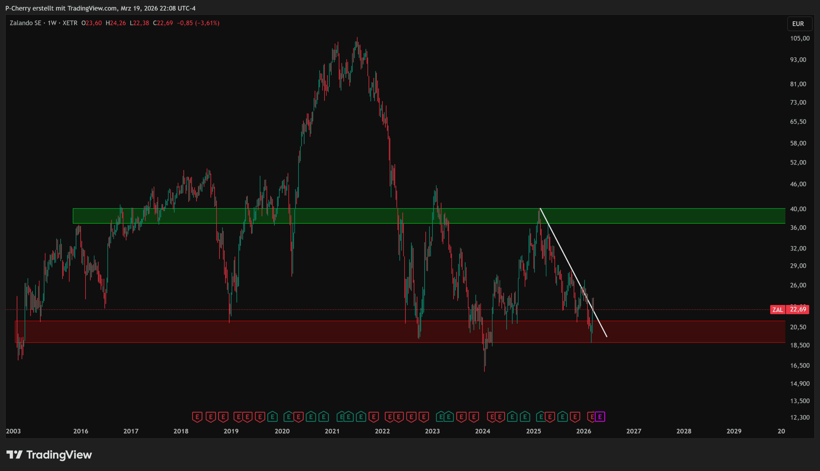This screenshot has height=471, width=820.
Task: Click the rightmost green earnings marker
Action: pos(563,417)
